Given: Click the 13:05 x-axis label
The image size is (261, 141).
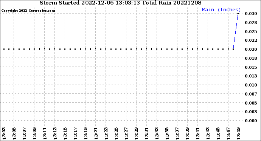Looking at the screenshot, I should click(14, 133).
